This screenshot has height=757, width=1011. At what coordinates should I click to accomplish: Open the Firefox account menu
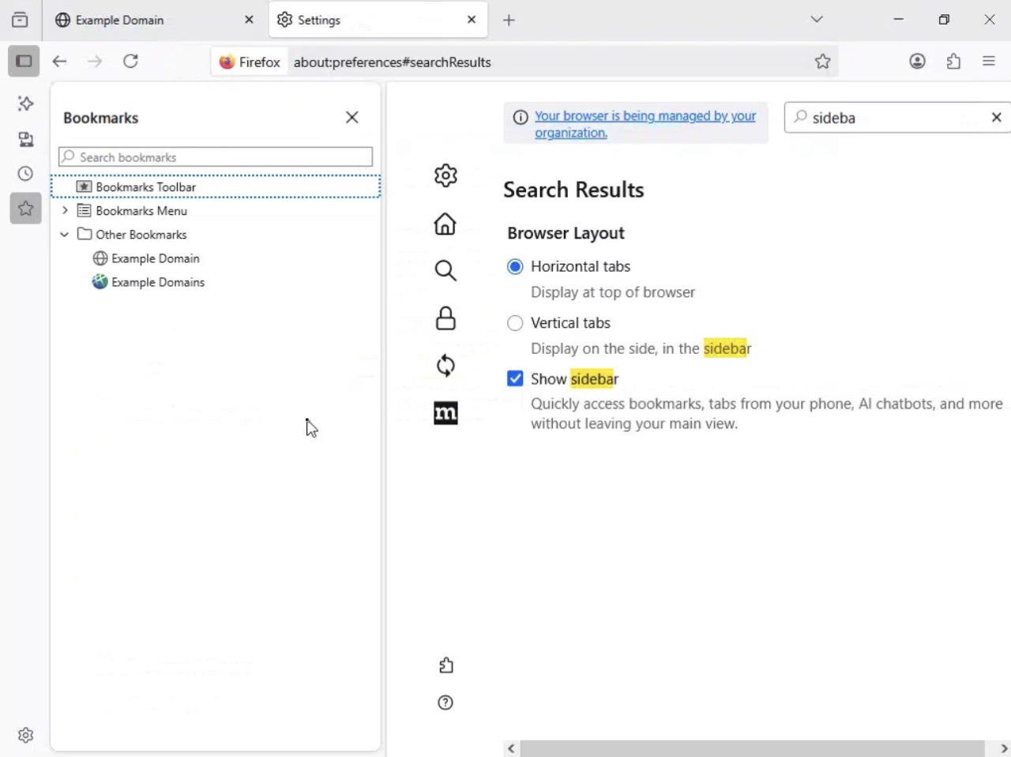pos(917,61)
